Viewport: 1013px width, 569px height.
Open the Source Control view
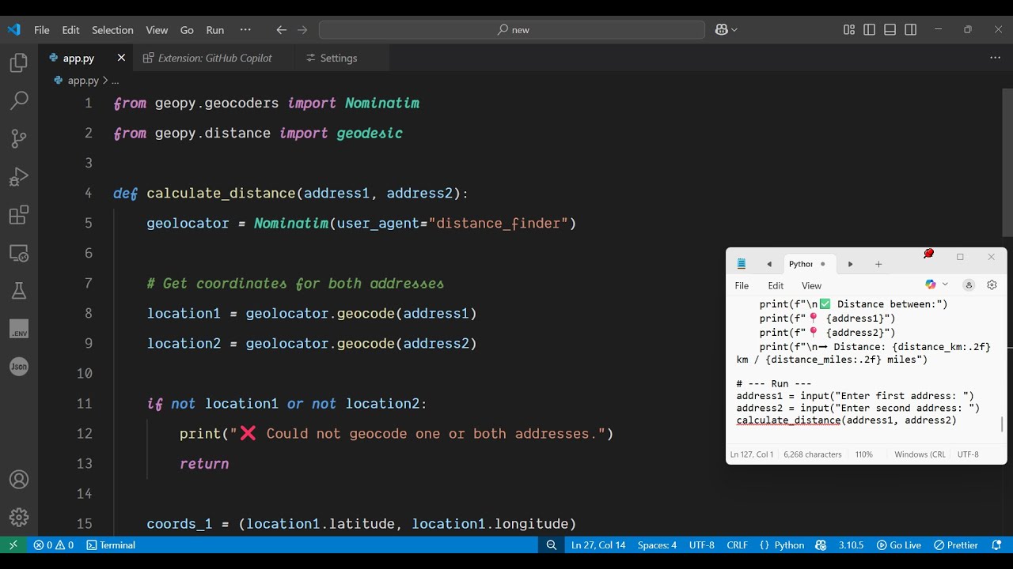[19, 138]
